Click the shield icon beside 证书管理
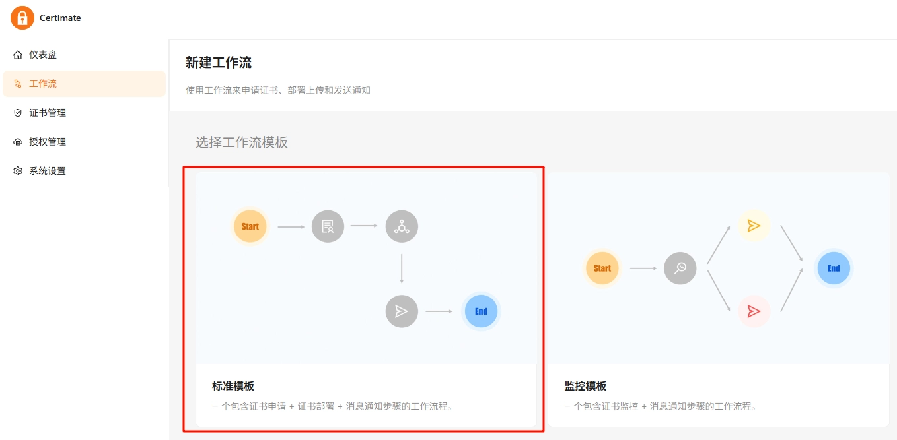This screenshot has height=440, width=897. click(x=18, y=113)
